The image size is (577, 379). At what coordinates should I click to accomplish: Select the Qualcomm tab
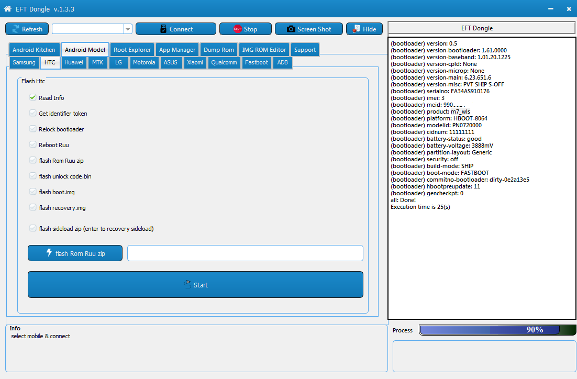[x=224, y=62]
